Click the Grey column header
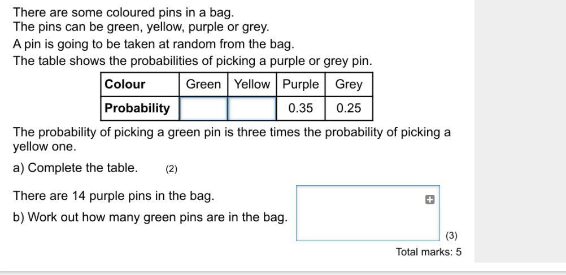 click(x=349, y=85)
